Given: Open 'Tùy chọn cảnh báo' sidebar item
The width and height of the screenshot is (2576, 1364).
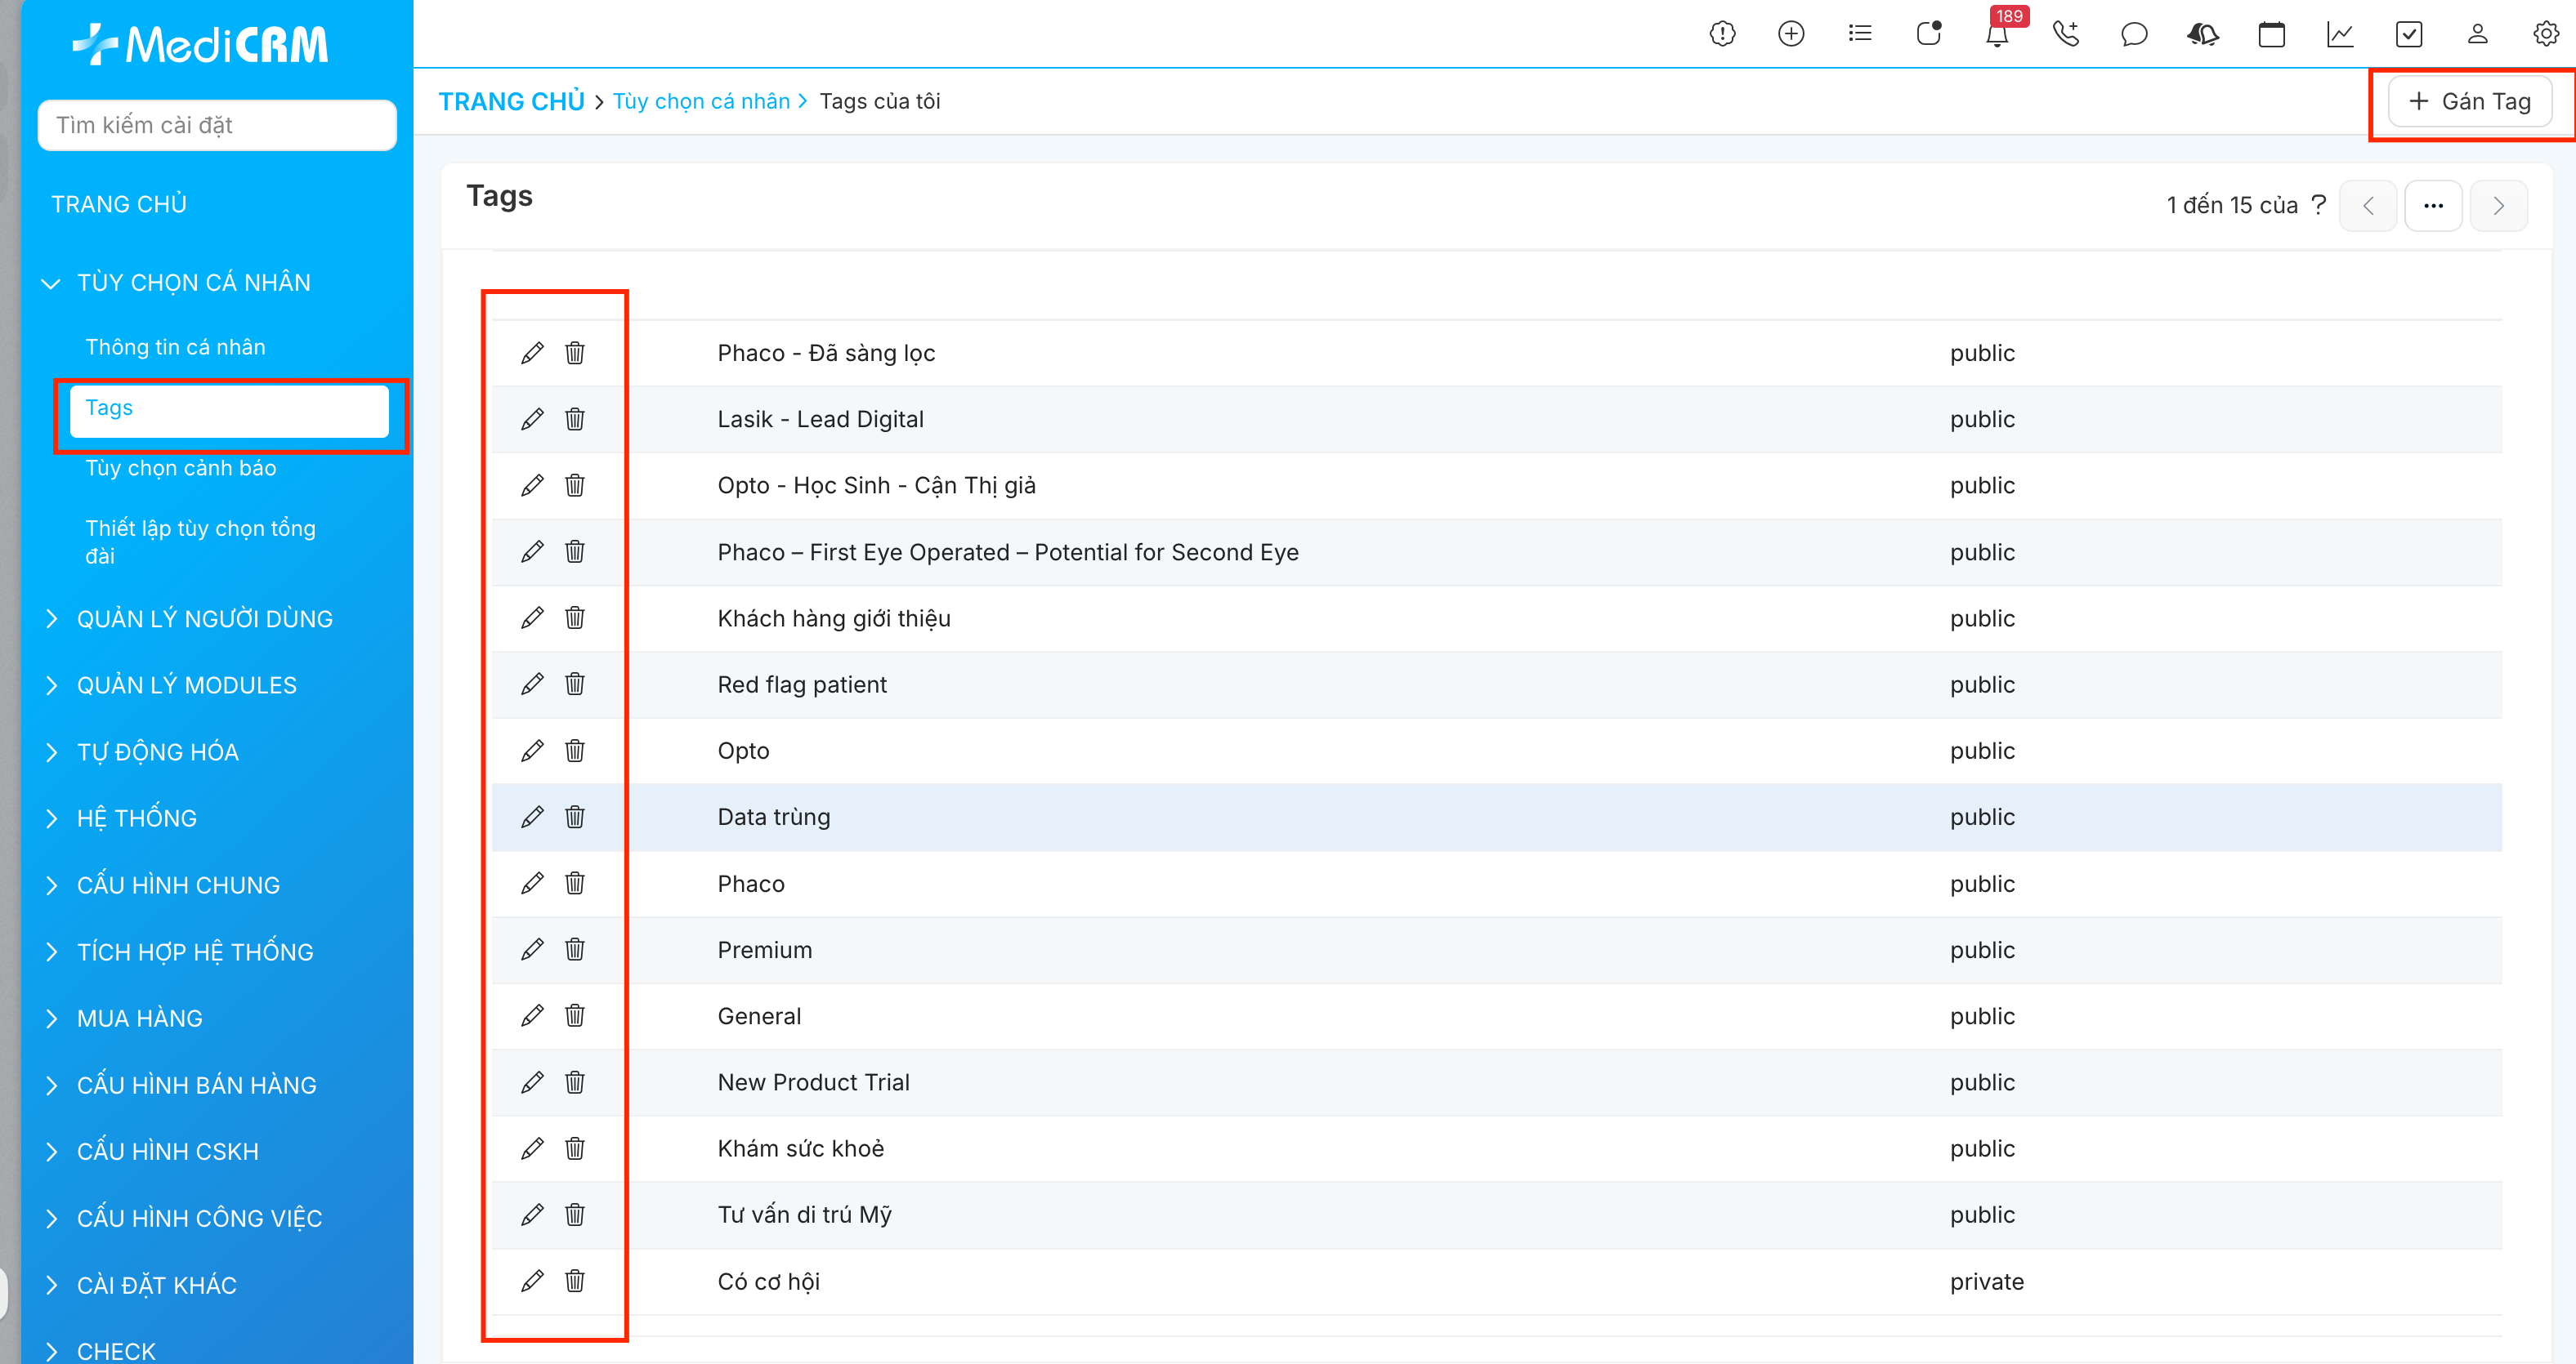Looking at the screenshot, I should pos(181,469).
